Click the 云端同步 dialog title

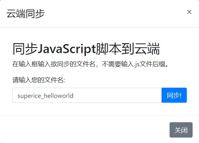click(25, 13)
